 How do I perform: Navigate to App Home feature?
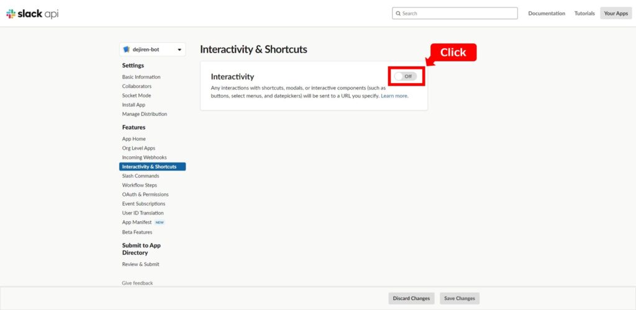(134, 139)
